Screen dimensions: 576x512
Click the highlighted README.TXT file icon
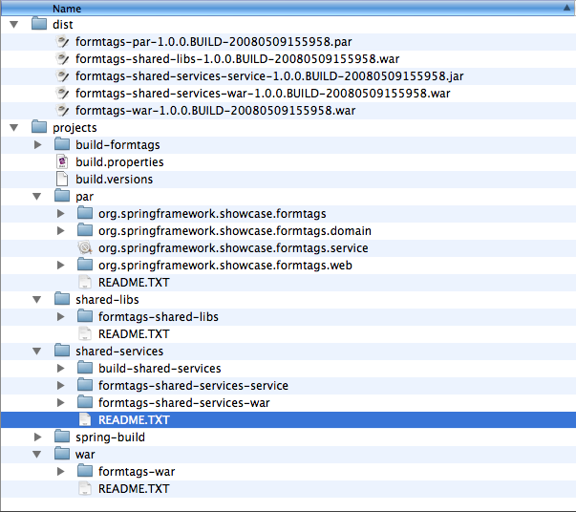(x=85, y=419)
